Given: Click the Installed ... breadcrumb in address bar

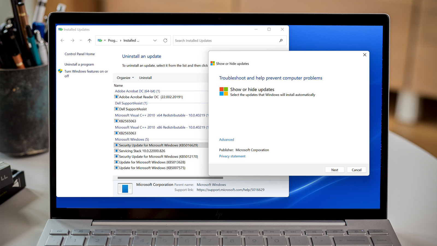Looking at the screenshot, I should tap(131, 40).
